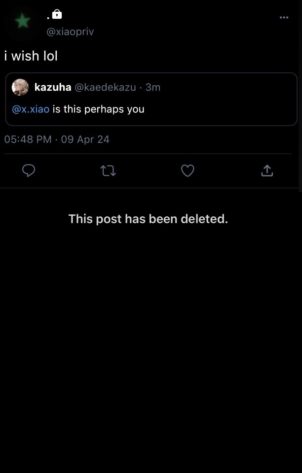Reply to the "i wish lol" post

coord(29,170)
